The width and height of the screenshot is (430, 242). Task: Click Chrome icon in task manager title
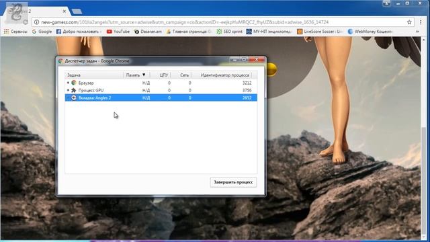pos(60,61)
